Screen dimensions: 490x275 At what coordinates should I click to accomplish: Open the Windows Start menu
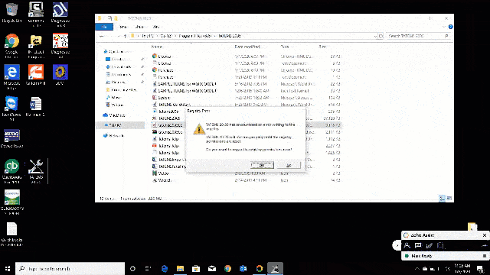click(8, 268)
